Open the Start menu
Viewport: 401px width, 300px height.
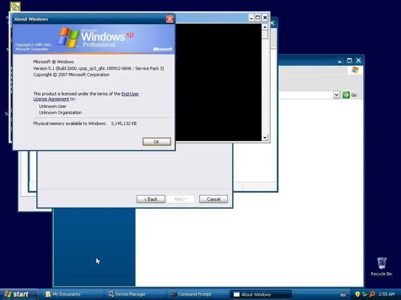pos(19,294)
